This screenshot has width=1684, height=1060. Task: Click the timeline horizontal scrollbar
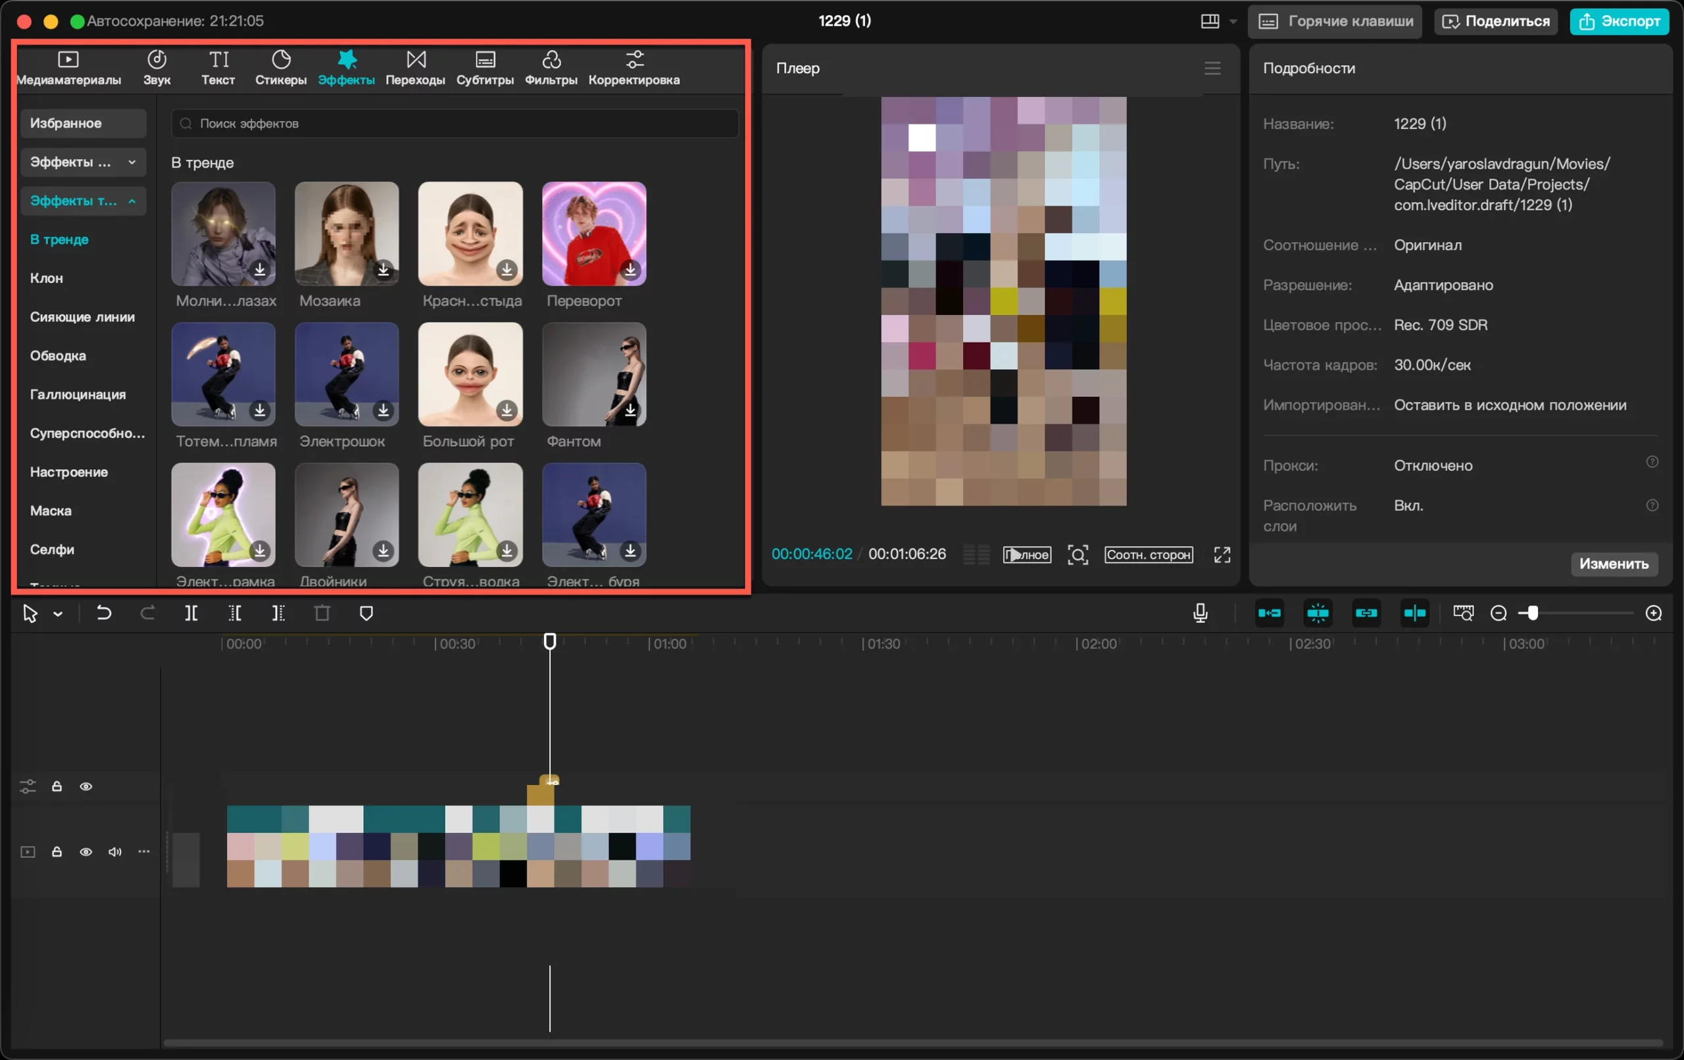click(x=912, y=1043)
